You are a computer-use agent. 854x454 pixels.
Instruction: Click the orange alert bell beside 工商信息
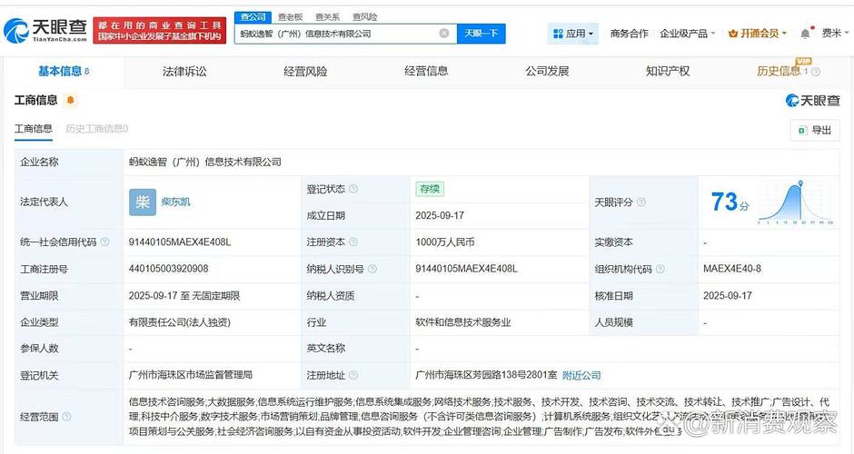[70, 100]
